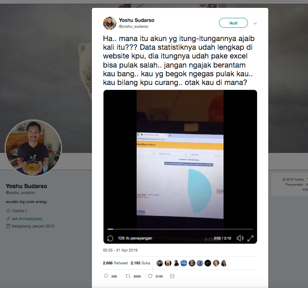Seek on the video progress bar
The image size is (308, 288).
(x=180, y=229)
